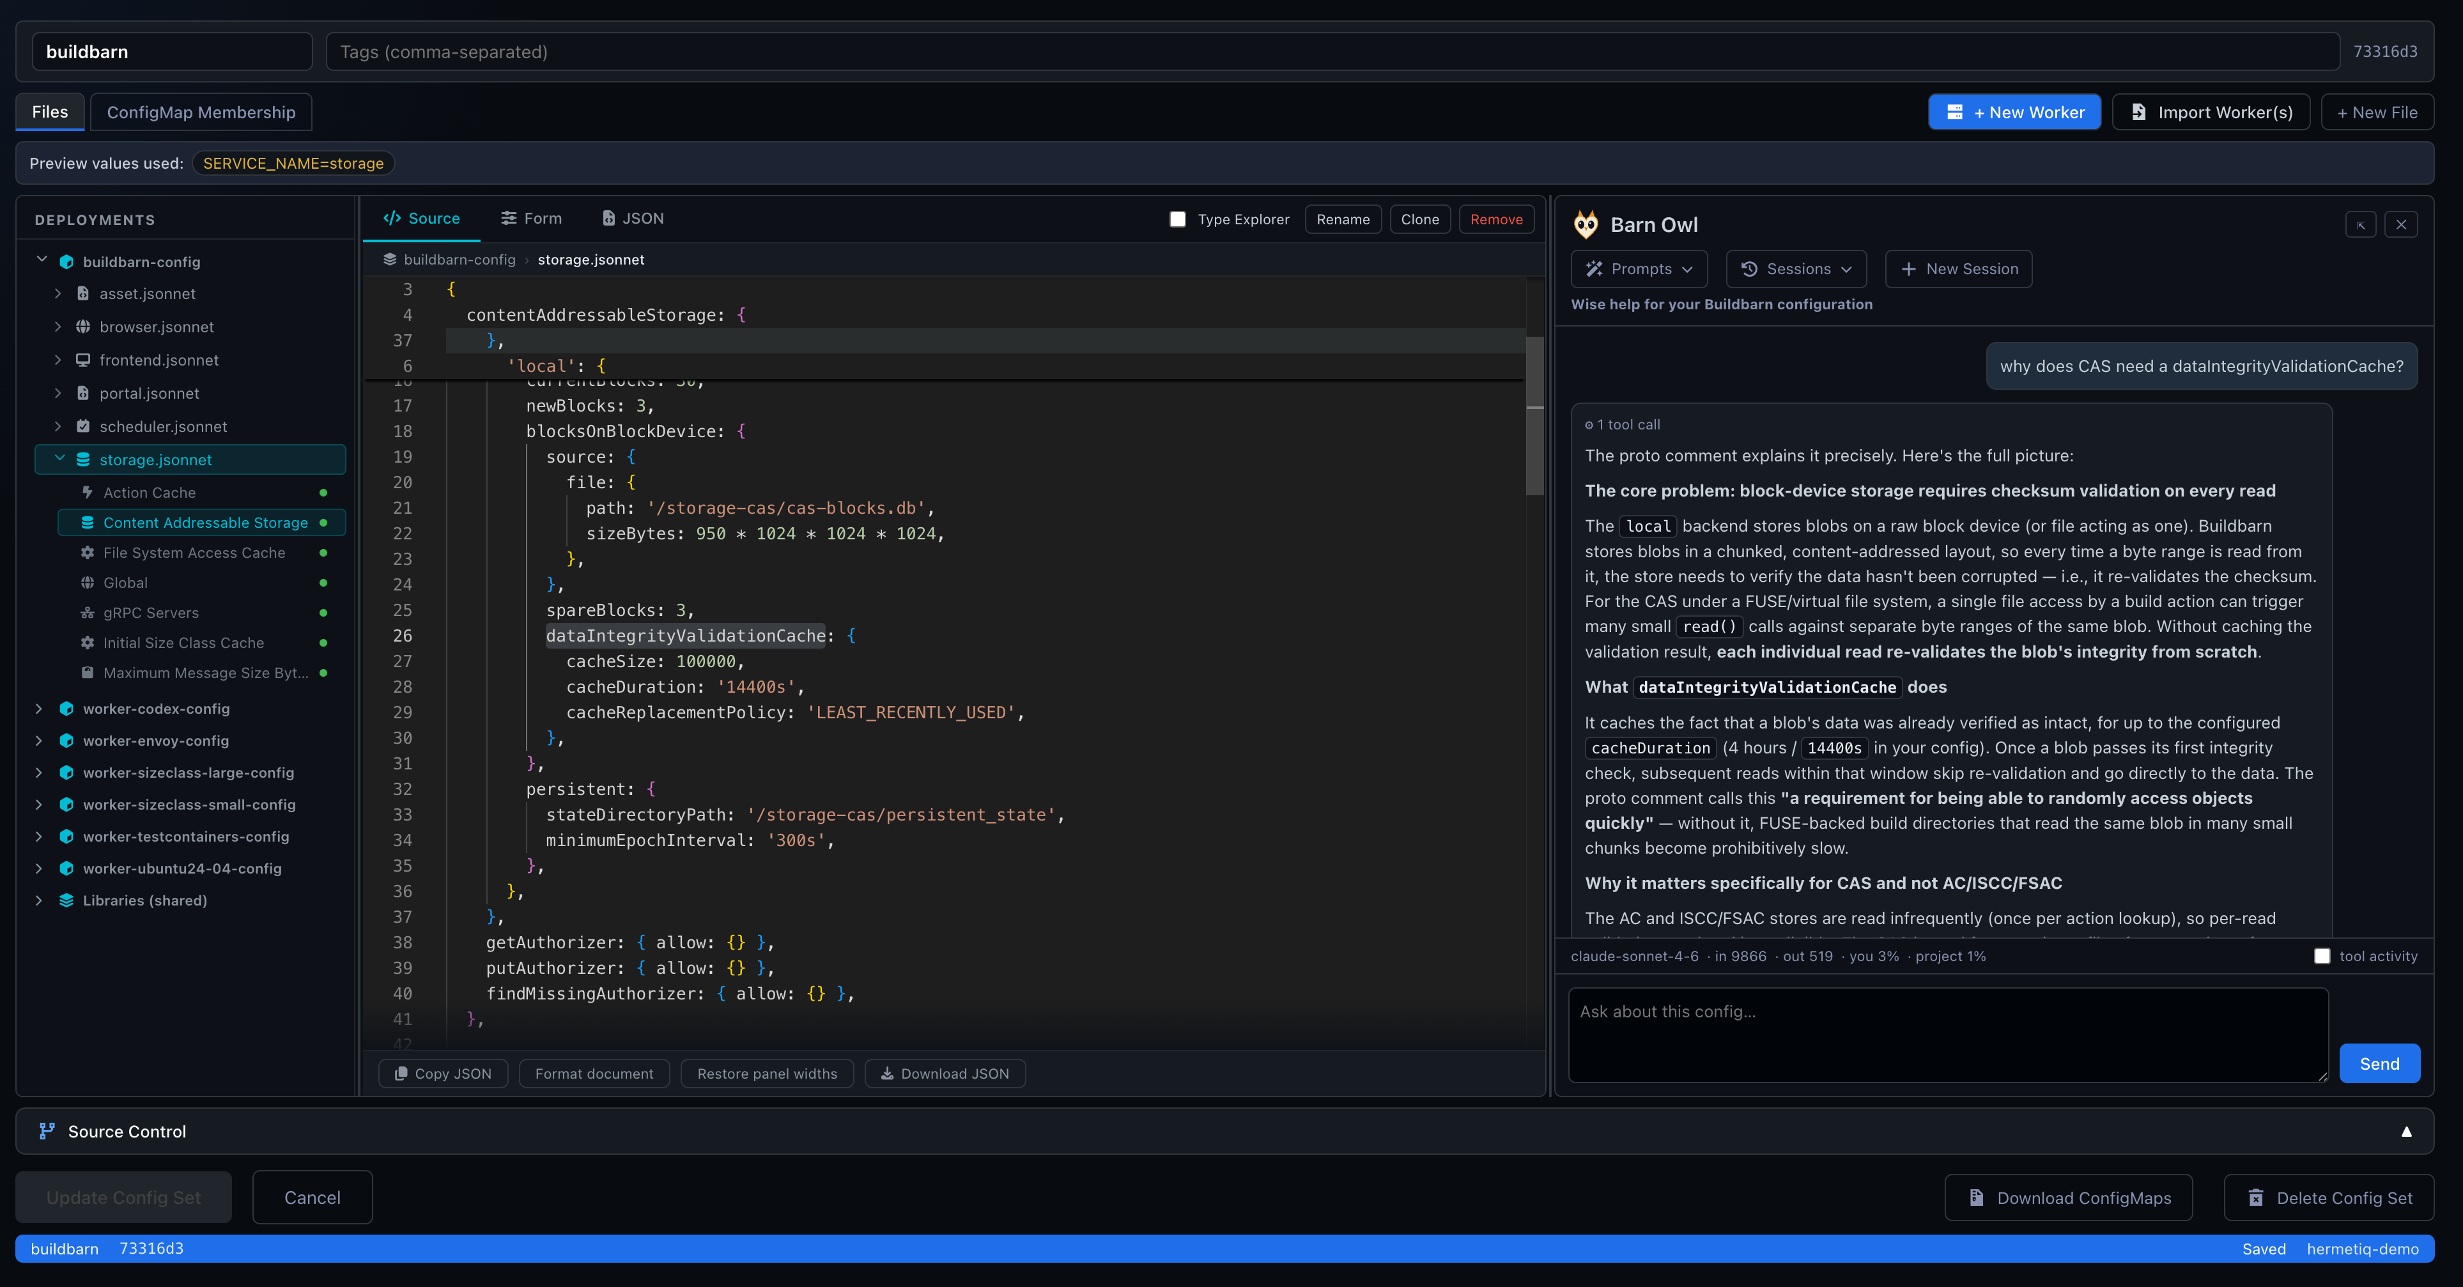Enable the Type Explorer checkbox

click(x=1178, y=219)
